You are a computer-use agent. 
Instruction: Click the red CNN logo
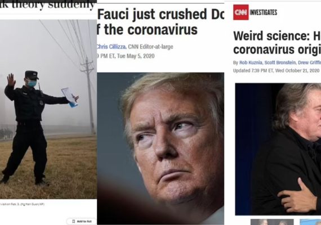(x=241, y=12)
